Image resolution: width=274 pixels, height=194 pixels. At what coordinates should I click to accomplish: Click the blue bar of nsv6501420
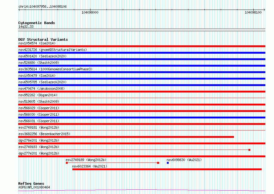tap(142, 59)
